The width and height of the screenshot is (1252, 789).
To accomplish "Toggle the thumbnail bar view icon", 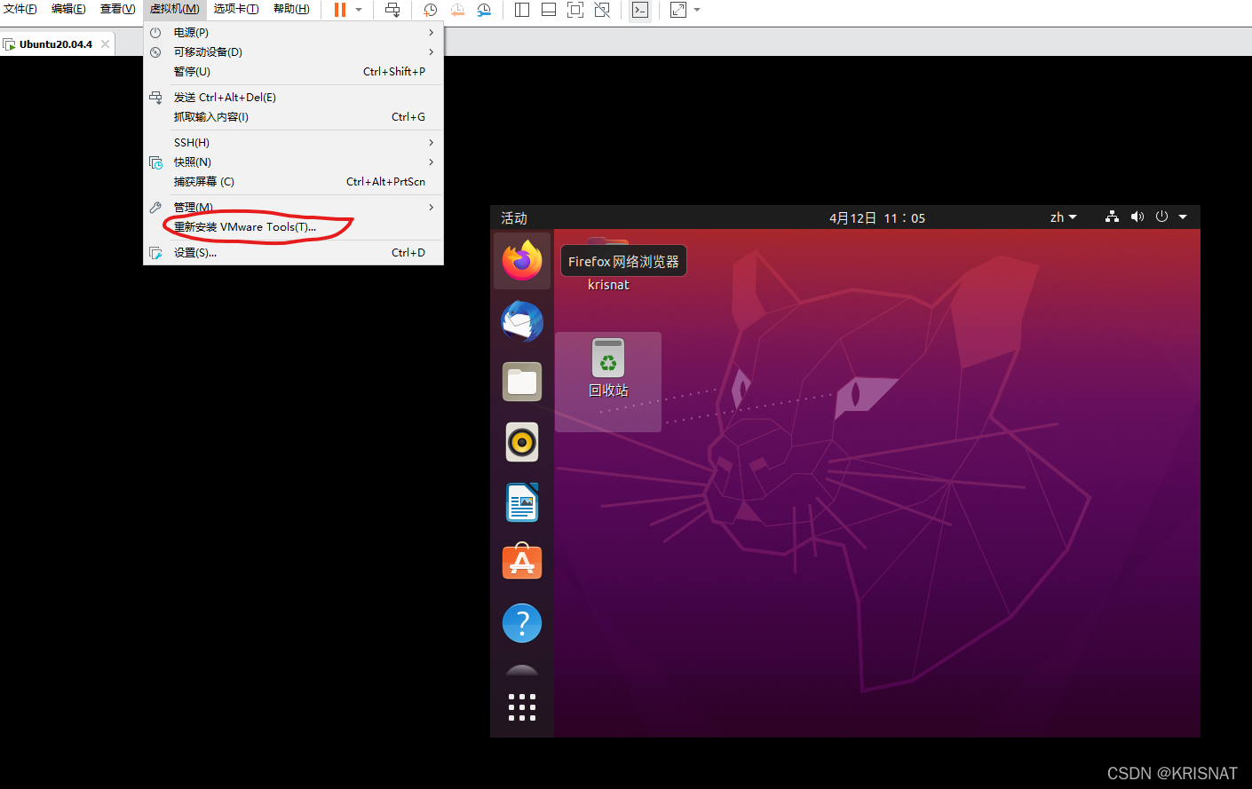I will (549, 10).
